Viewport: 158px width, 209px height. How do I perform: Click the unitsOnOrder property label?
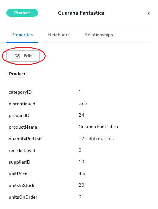23,197
